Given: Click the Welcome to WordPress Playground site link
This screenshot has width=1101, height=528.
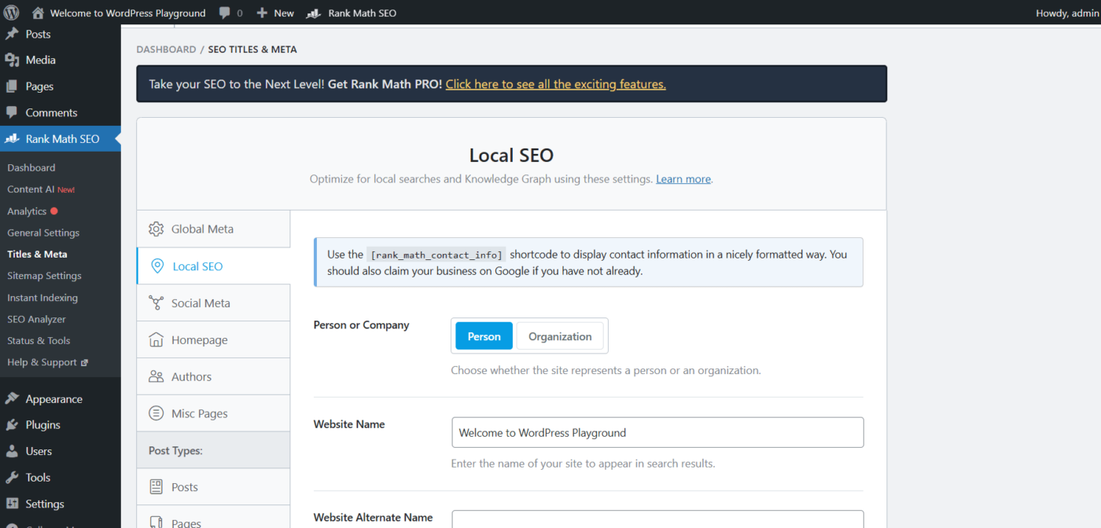Looking at the screenshot, I should [127, 13].
